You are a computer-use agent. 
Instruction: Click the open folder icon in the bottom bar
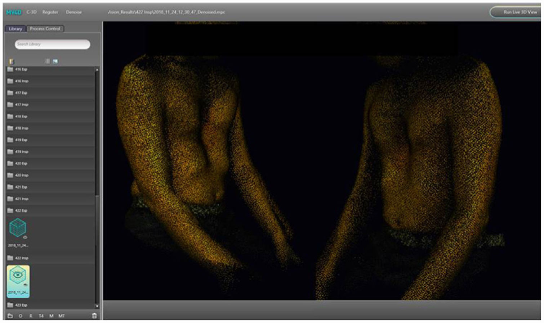tap(10, 316)
